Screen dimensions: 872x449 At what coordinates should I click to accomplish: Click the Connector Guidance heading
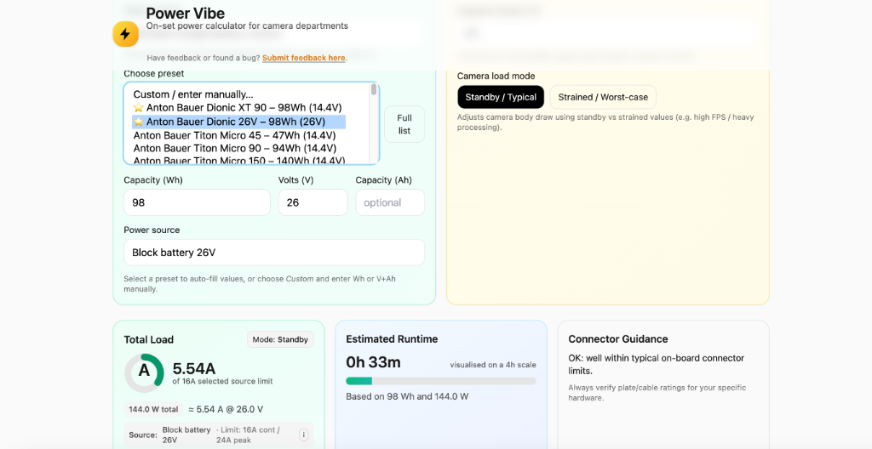point(618,339)
